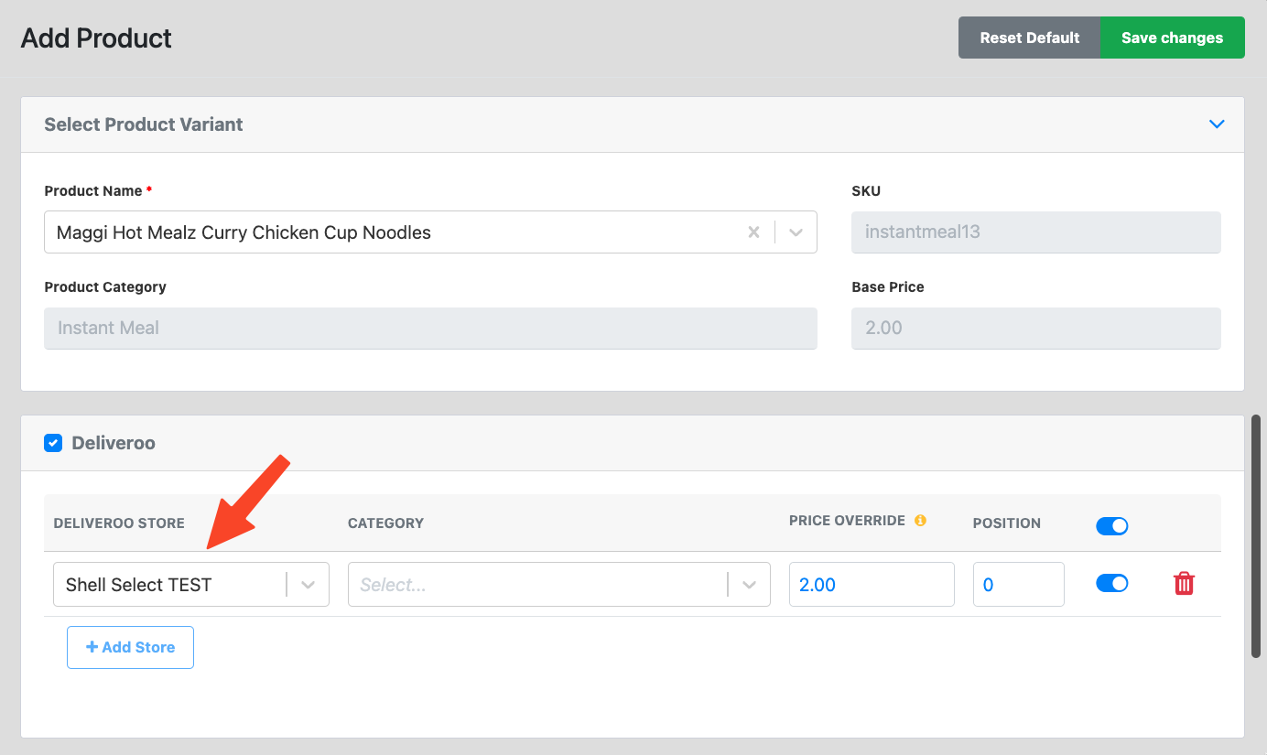Click the PRICE OVERRIDE column header
This screenshot has width=1267, height=755.
847,520
